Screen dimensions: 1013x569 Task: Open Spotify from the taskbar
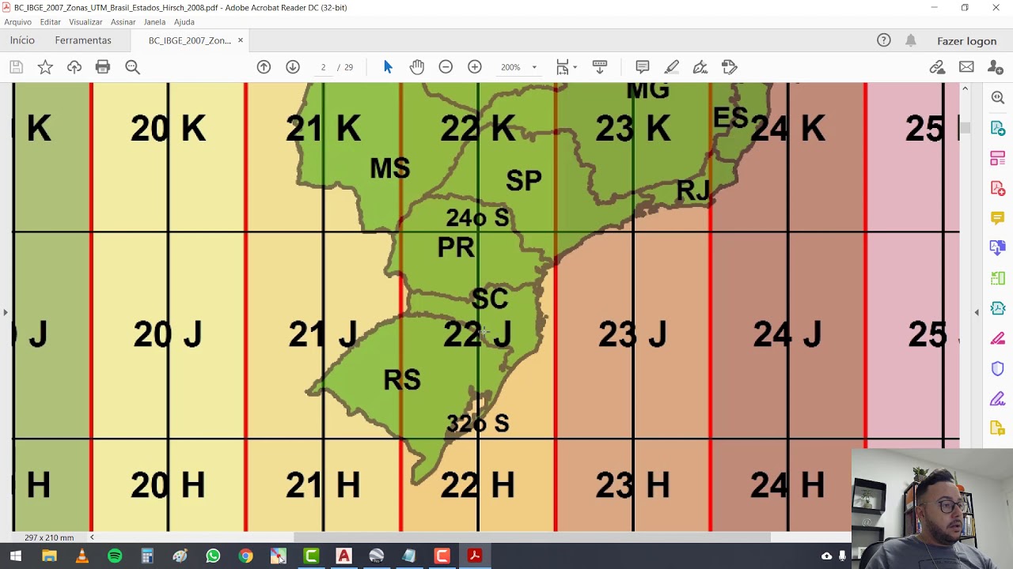pyautogui.click(x=115, y=556)
